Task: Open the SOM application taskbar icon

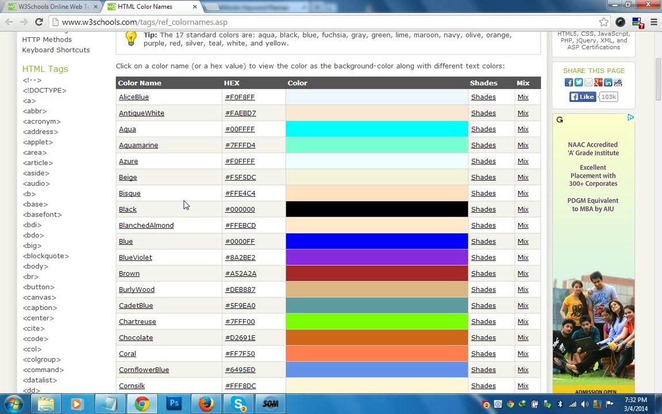Action: click(271, 404)
